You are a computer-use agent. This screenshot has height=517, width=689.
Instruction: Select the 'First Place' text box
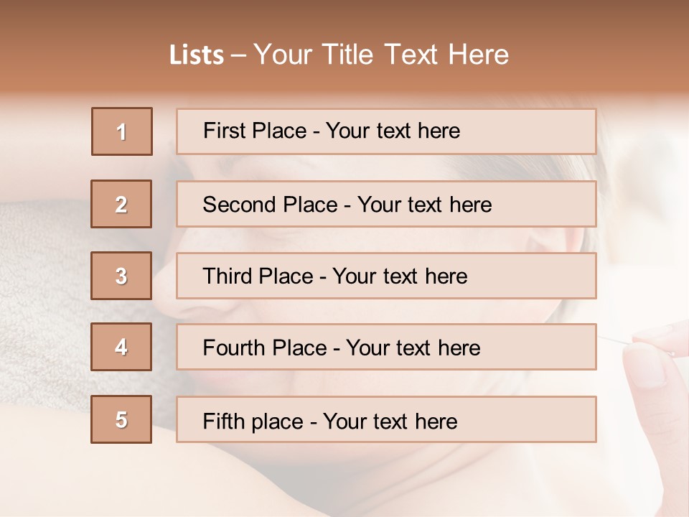(x=385, y=131)
